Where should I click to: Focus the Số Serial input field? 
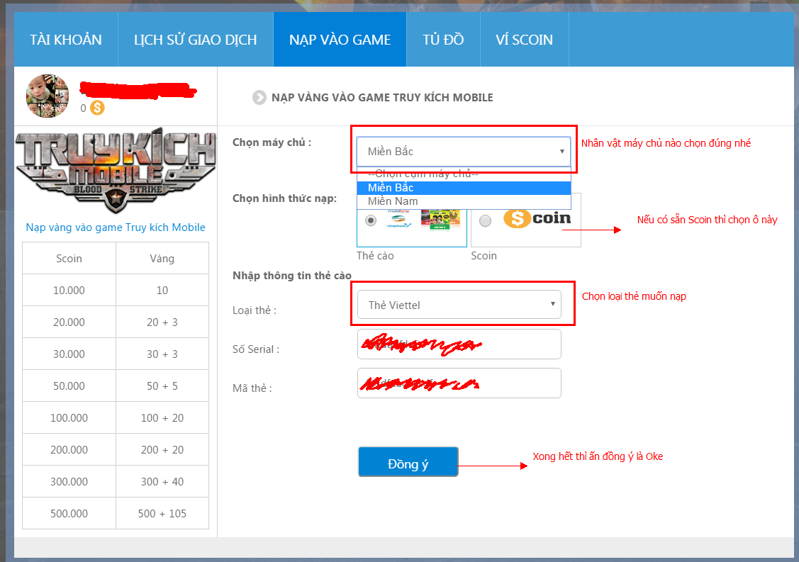point(459,344)
